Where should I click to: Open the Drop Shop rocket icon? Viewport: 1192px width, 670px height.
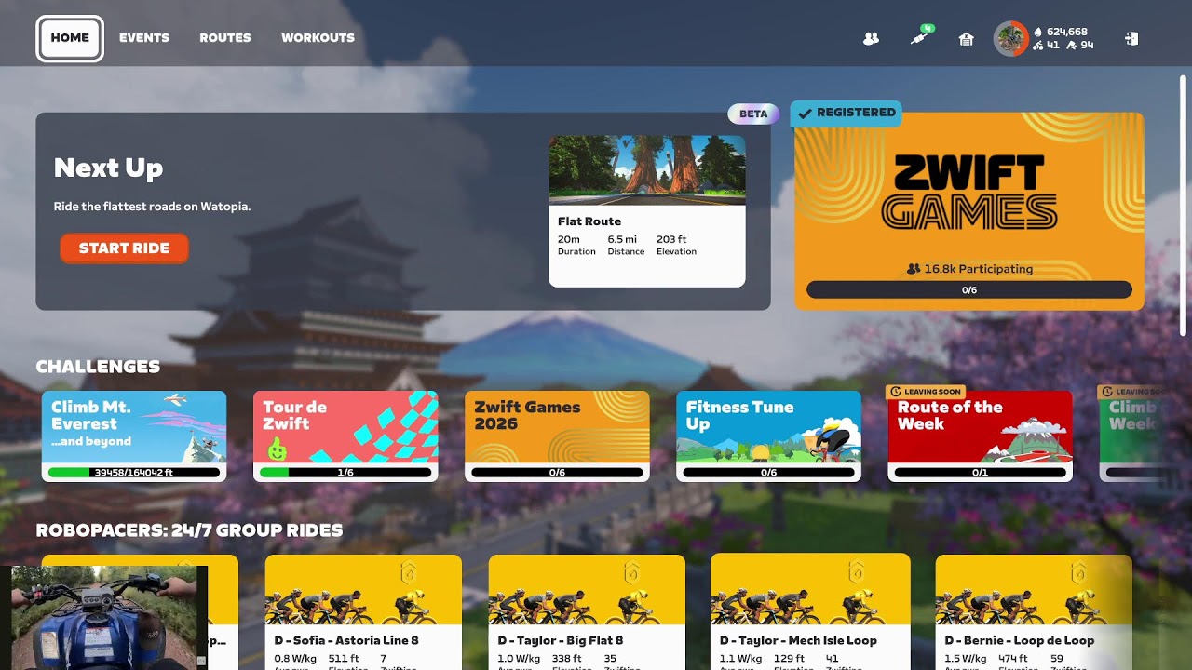pyautogui.click(x=919, y=39)
